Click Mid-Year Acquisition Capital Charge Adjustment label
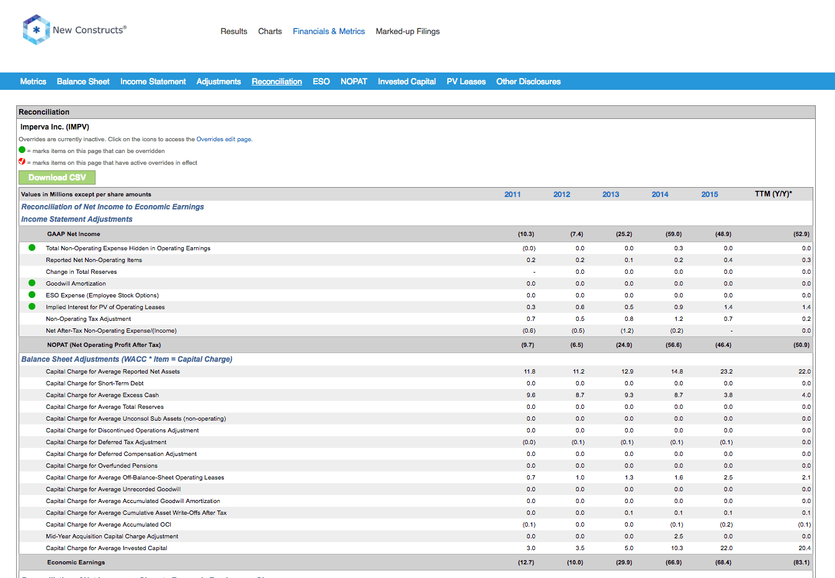835x578 pixels. click(x=112, y=536)
